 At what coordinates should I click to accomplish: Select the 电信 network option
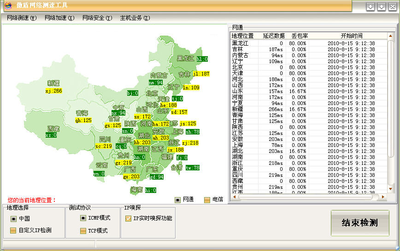(x=207, y=200)
